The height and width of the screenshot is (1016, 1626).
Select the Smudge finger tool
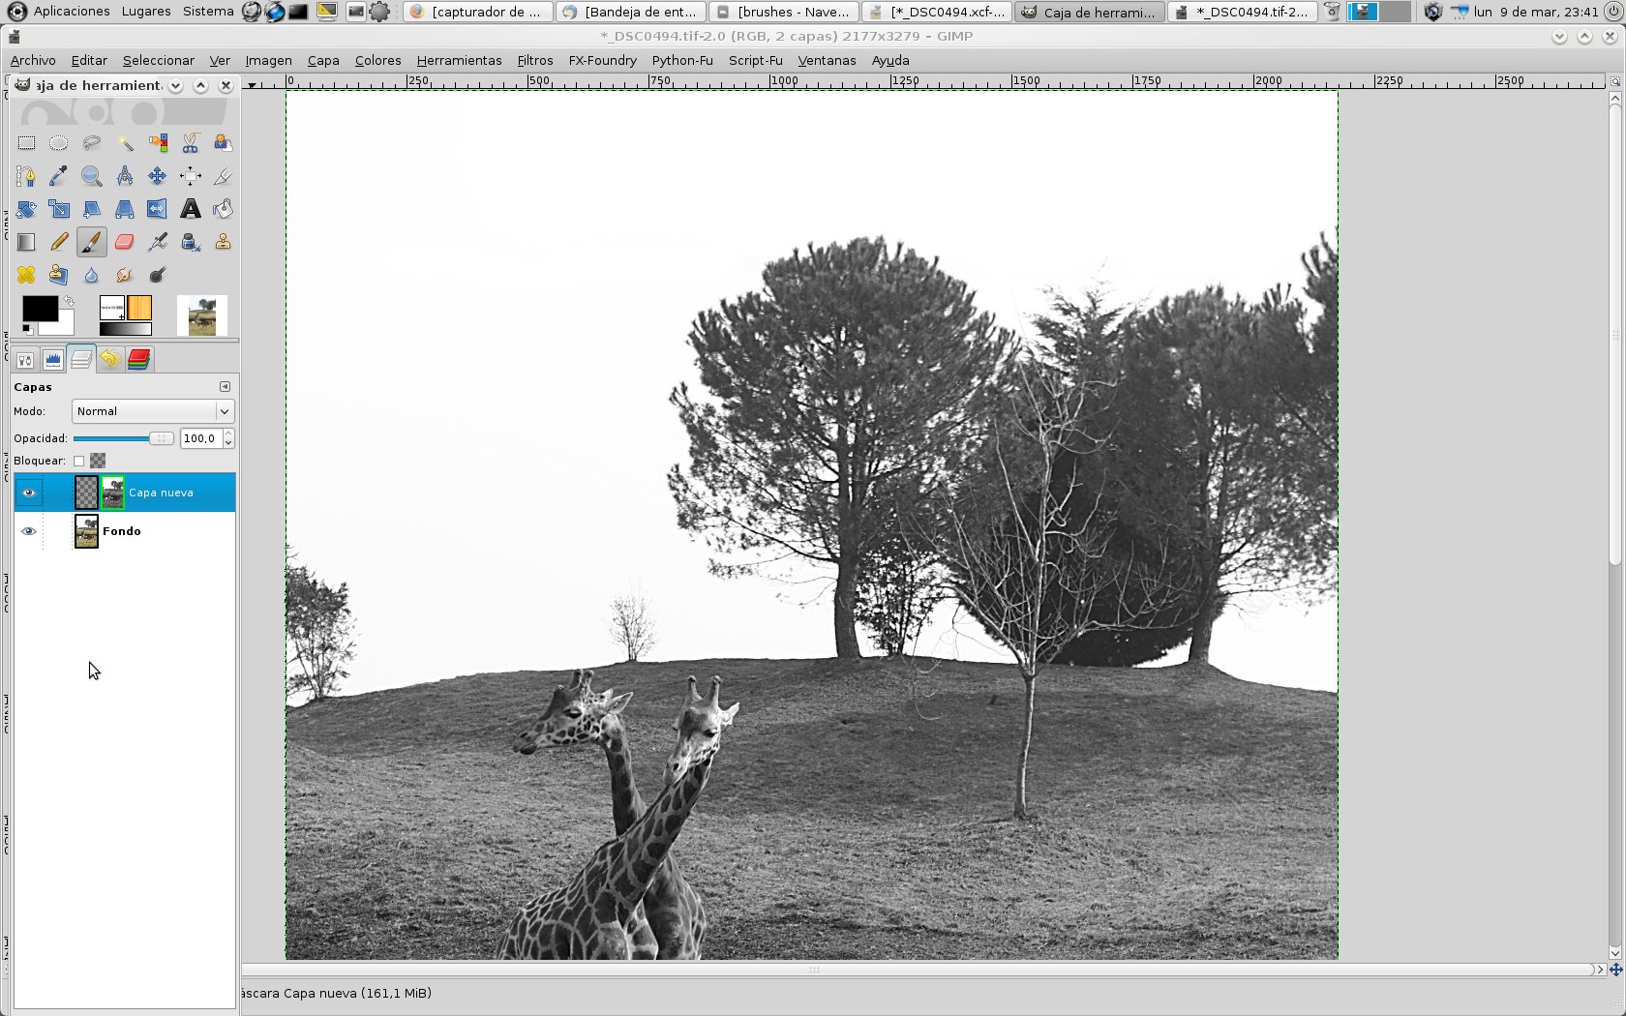tap(125, 275)
